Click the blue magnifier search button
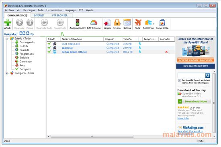Screen dimensions: 221x147 208,75
